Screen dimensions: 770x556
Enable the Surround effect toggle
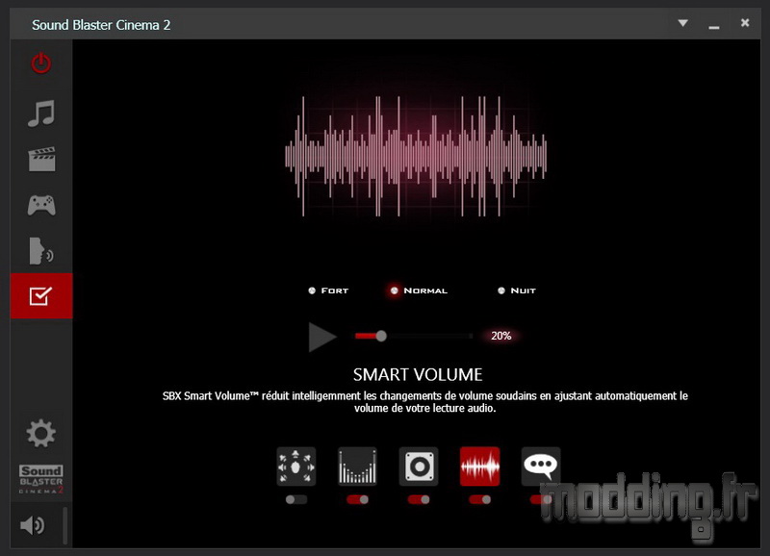pos(296,499)
